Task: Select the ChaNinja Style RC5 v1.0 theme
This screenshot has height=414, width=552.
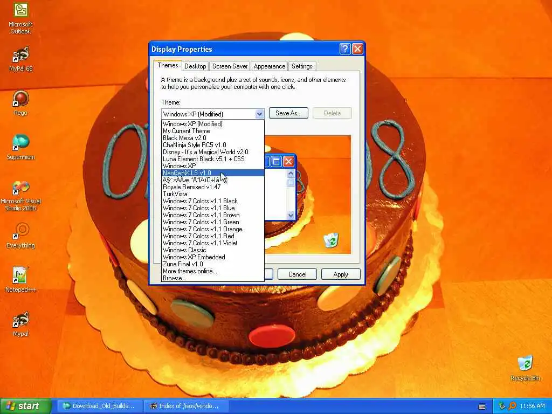Action: pyautogui.click(x=212, y=145)
